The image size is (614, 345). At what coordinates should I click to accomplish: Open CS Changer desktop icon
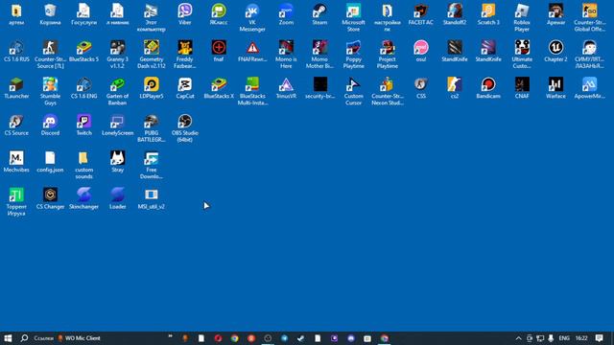(50, 198)
